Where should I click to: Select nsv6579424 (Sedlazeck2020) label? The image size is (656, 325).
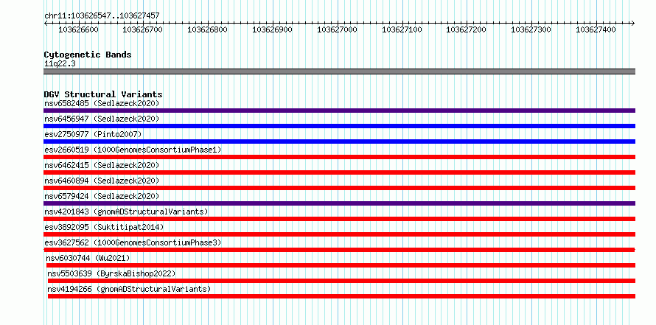[x=102, y=196]
